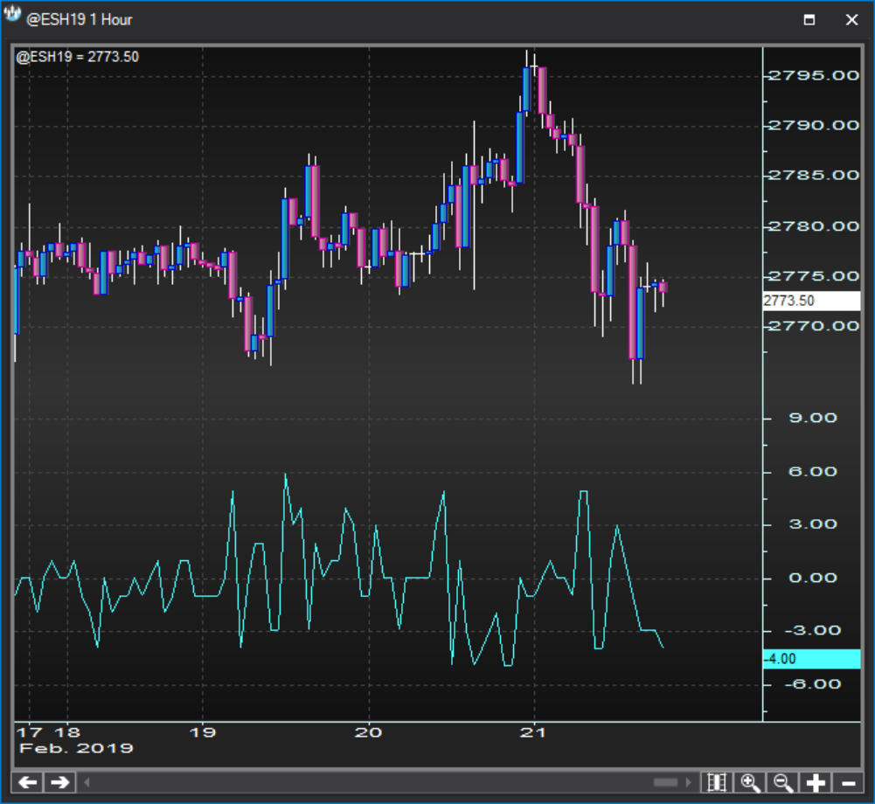Click the 9.00 indicator axis label
The width and height of the screenshot is (875, 804).
tap(813, 418)
